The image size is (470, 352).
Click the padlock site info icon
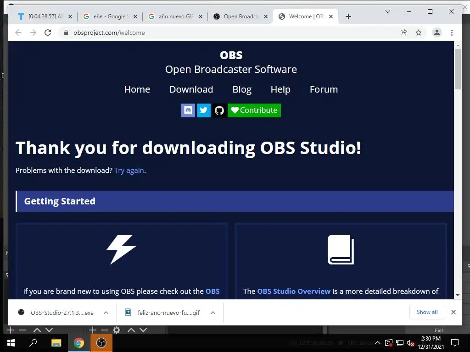pos(66,33)
